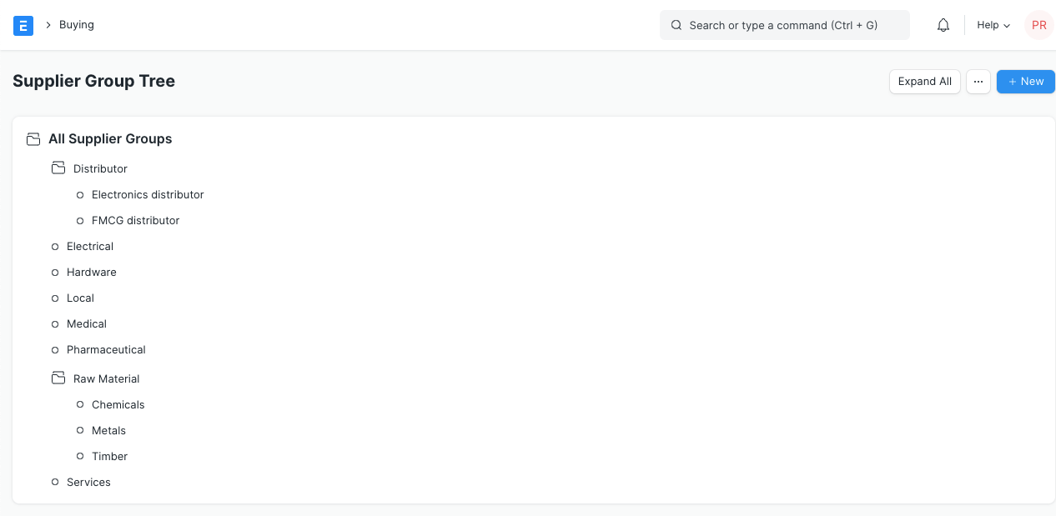
Task: Open the three-dots more options menu
Action: coord(978,82)
